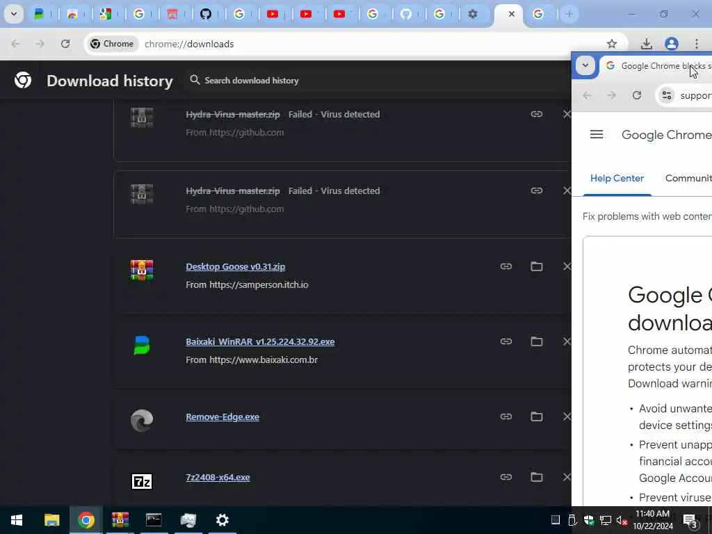
Task: Open the Desktop Goose v0.31.zip file link
Action: (235, 266)
